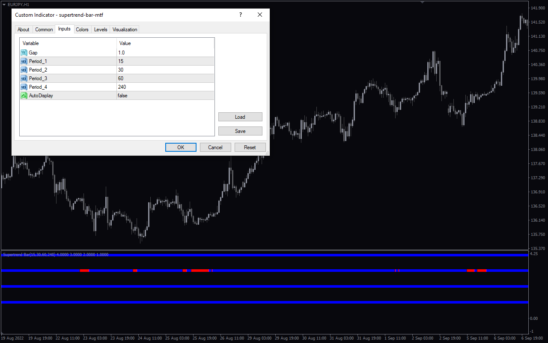Select the Period_2 value 30 cell

pyautogui.click(x=165, y=70)
